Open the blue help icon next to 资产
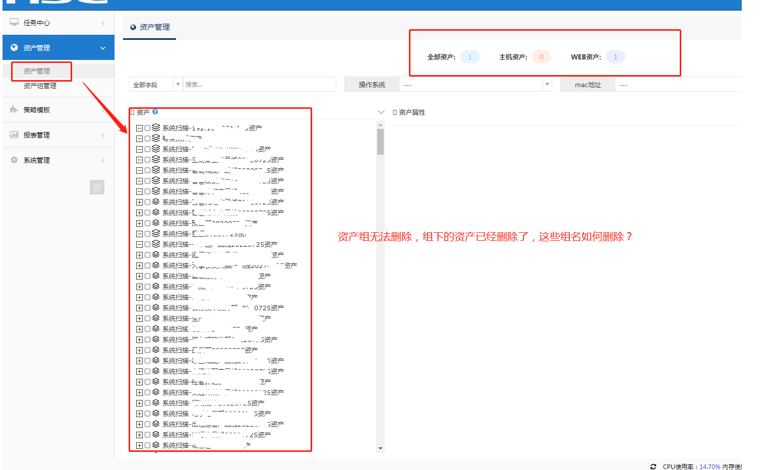 (x=155, y=112)
